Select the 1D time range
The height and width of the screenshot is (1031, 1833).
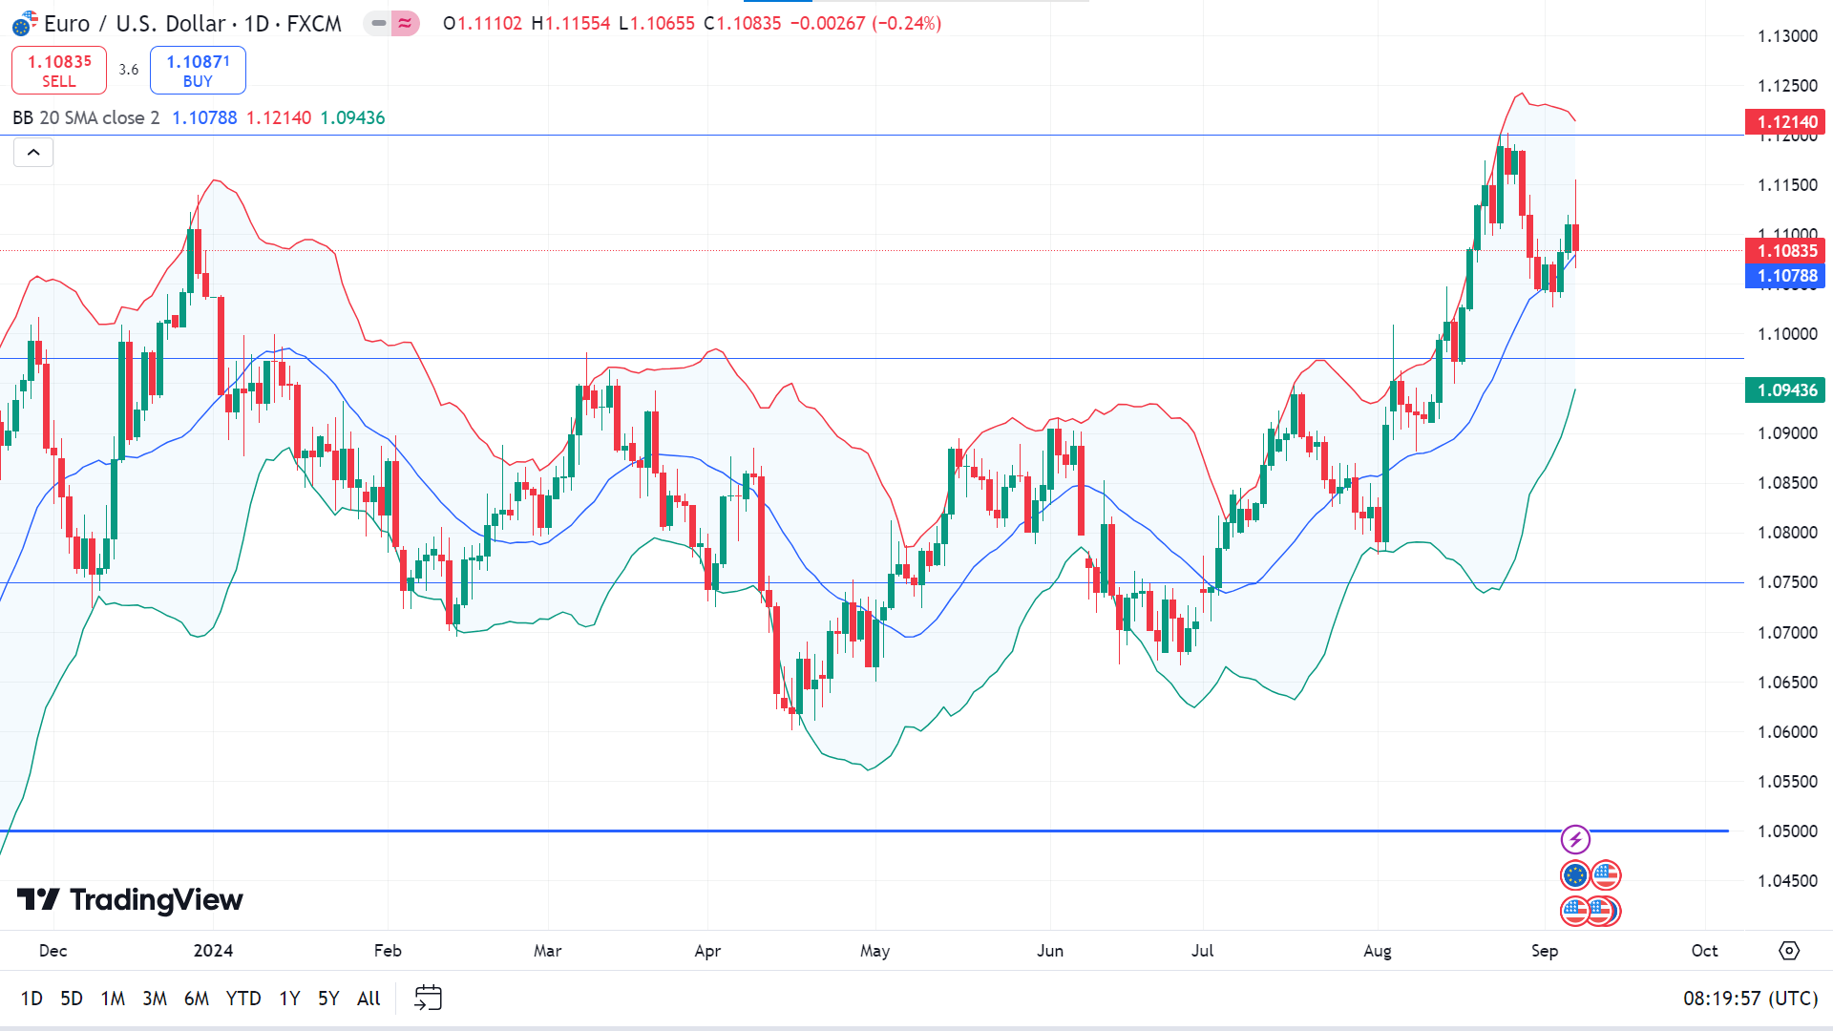click(x=32, y=999)
